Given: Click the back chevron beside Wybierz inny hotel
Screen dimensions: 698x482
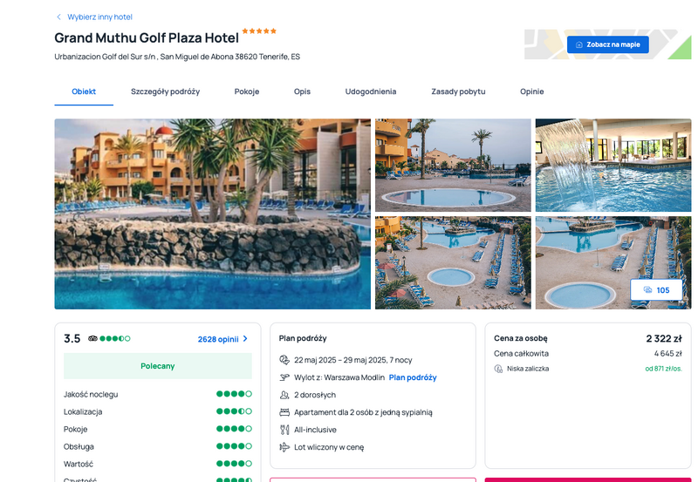Looking at the screenshot, I should point(58,17).
